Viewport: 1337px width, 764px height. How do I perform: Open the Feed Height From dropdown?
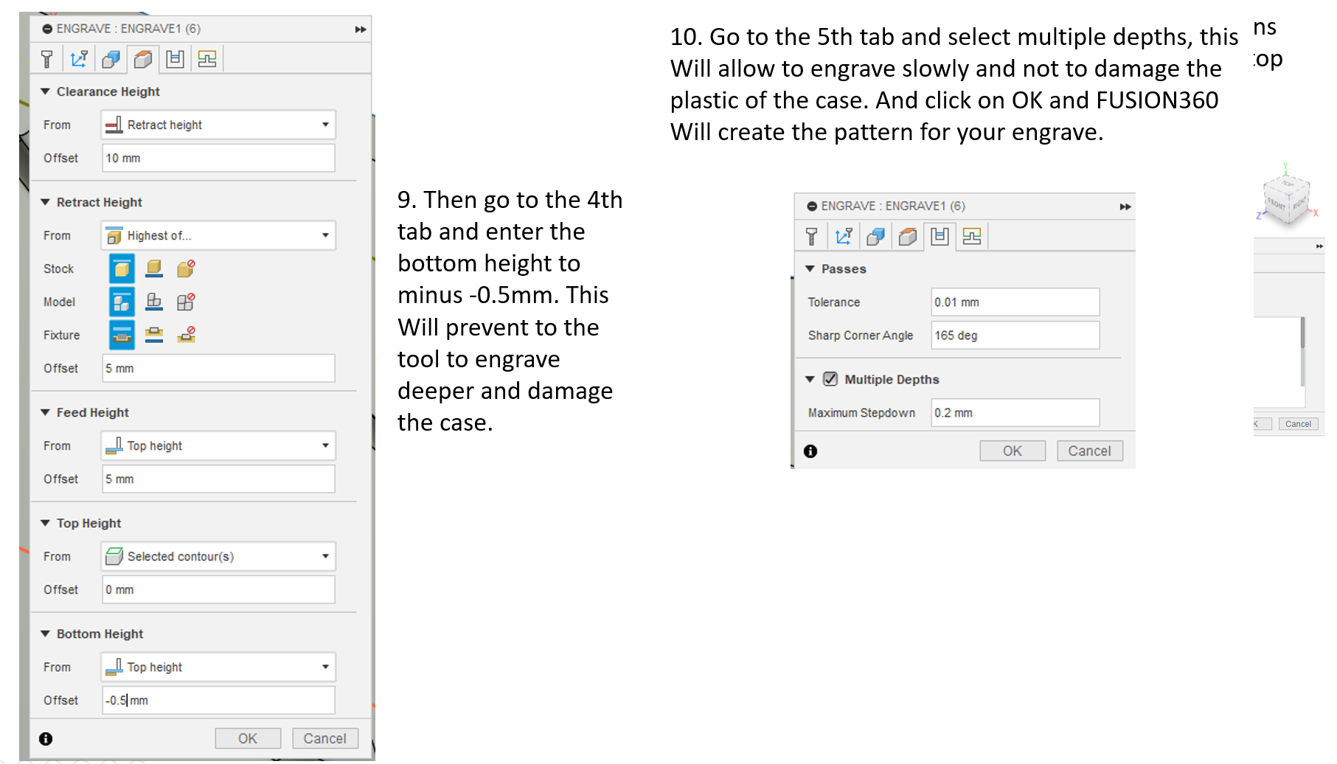pos(218,445)
